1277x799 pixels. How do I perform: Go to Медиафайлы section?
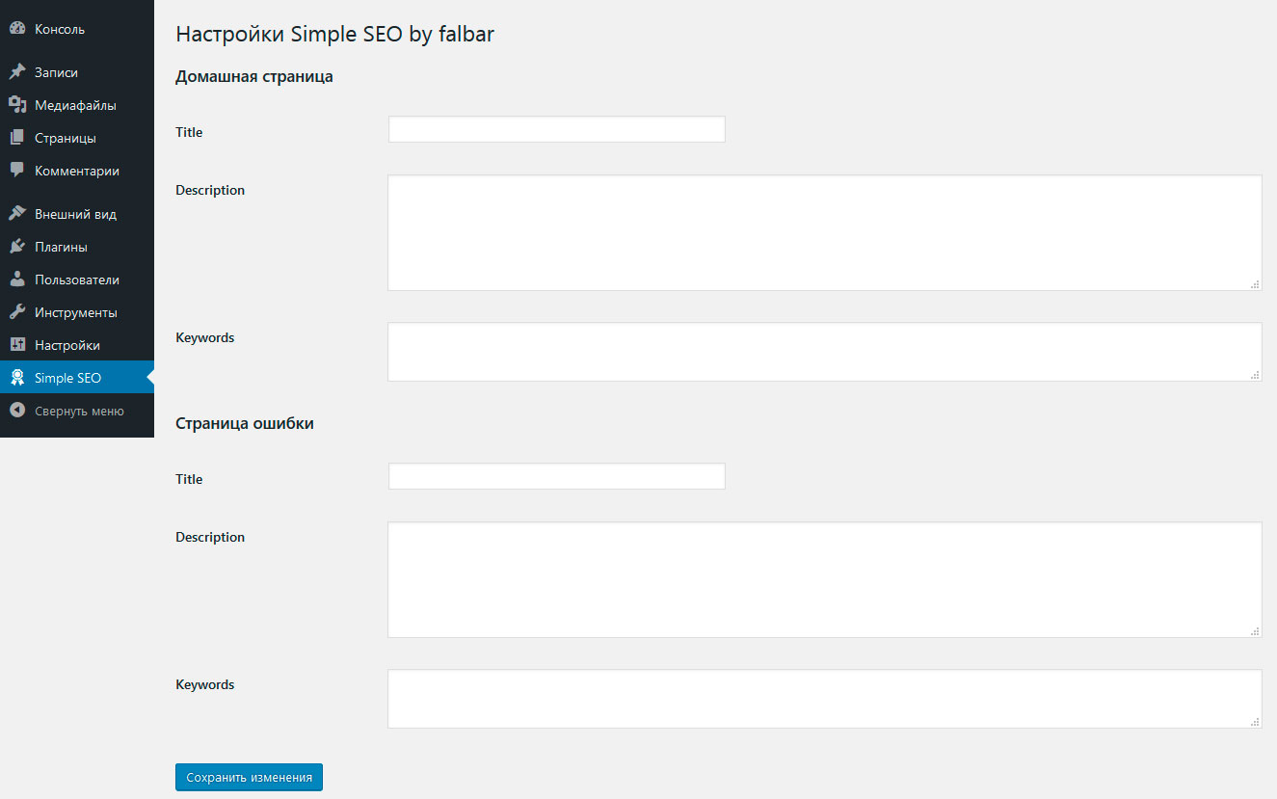coord(77,105)
